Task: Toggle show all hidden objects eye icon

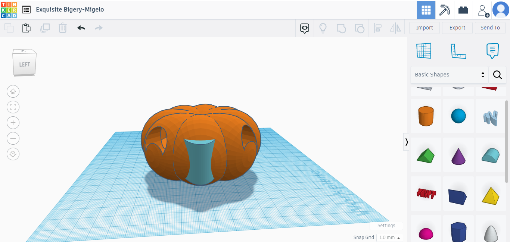Action: click(x=305, y=28)
